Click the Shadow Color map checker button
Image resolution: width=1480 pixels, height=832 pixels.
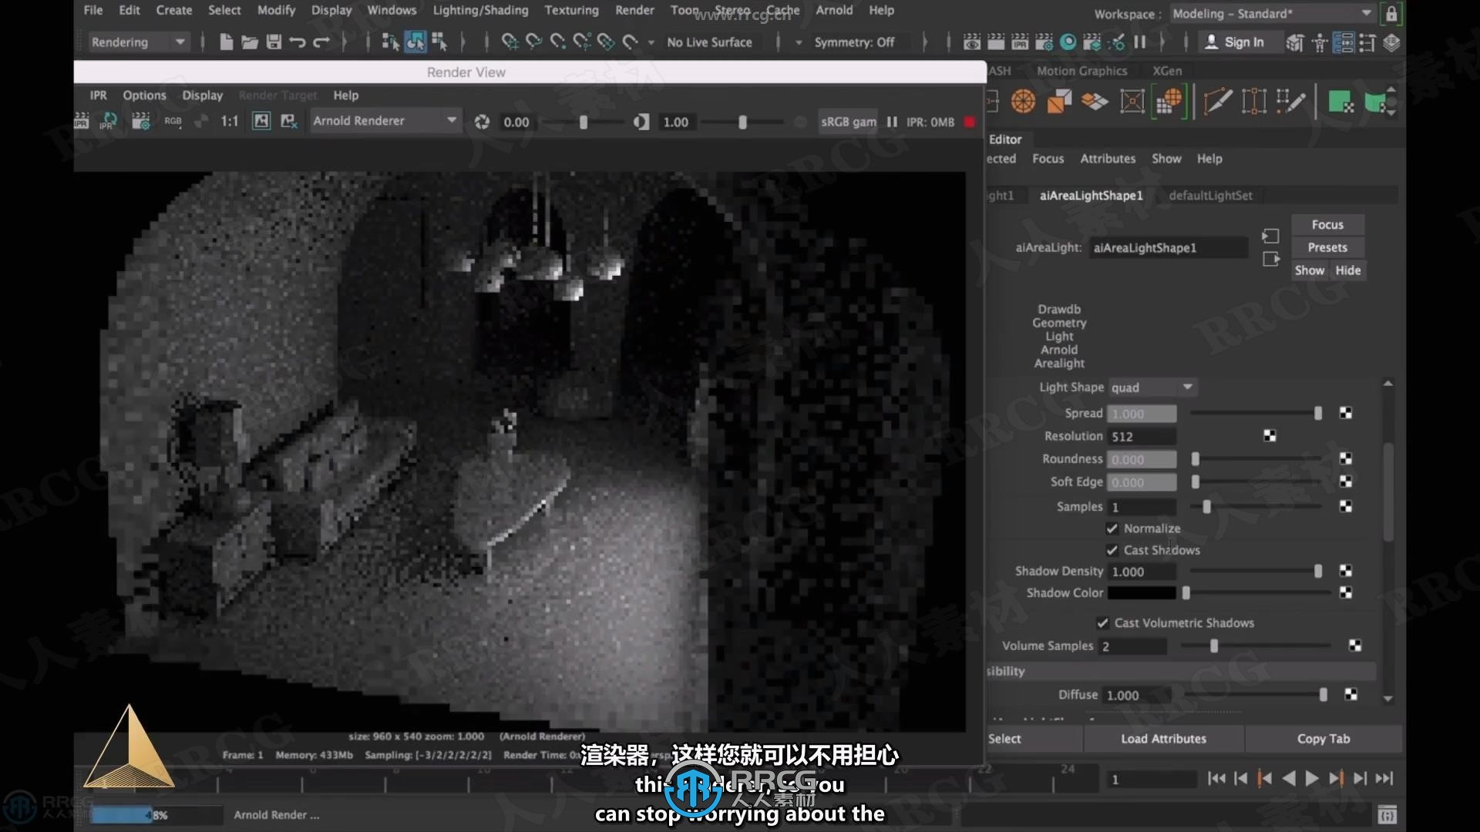tap(1346, 592)
